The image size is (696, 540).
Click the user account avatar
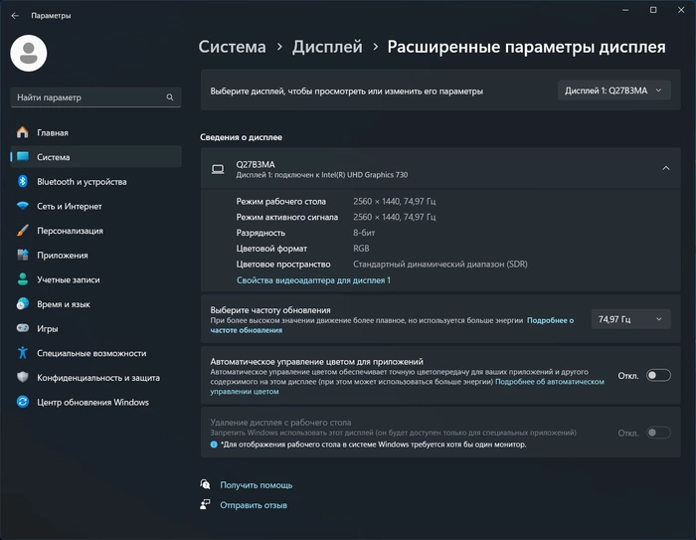(x=29, y=53)
